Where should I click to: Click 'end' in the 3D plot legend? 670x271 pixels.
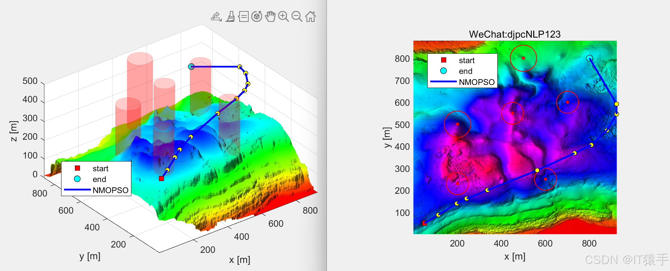pyautogui.click(x=99, y=179)
